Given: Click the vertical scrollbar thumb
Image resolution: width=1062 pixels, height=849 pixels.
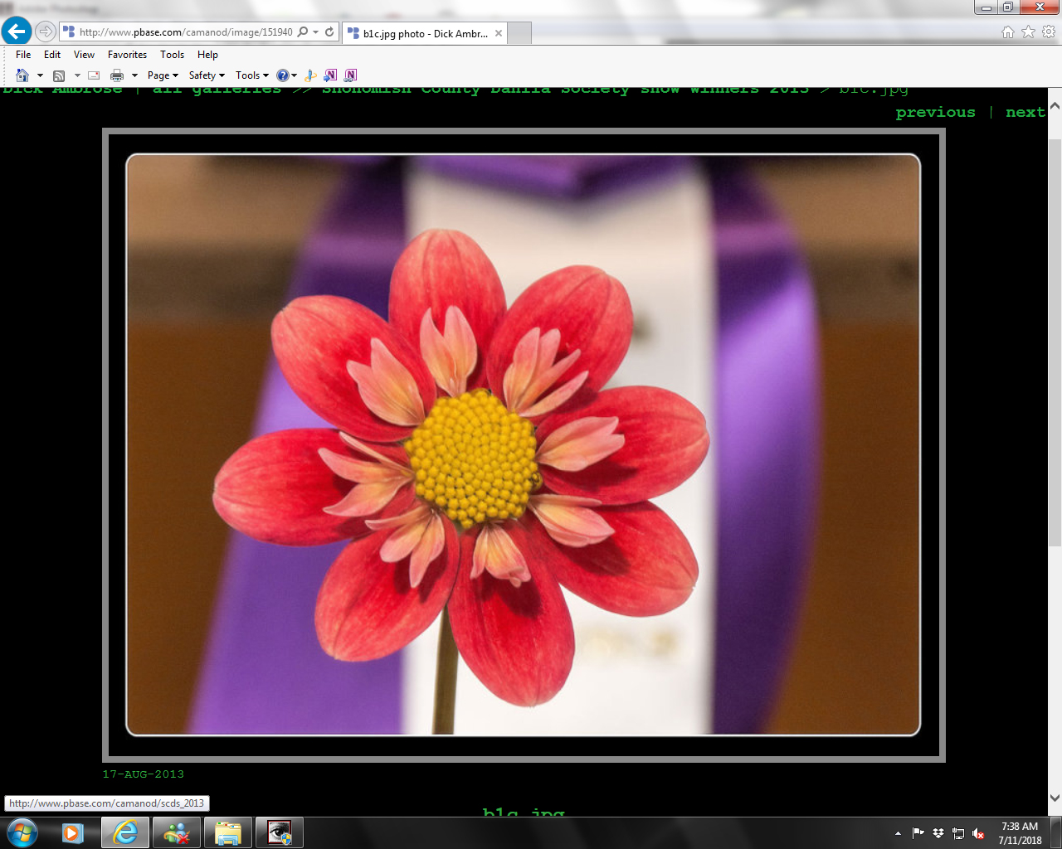Looking at the screenshot, I should 1055,342.
